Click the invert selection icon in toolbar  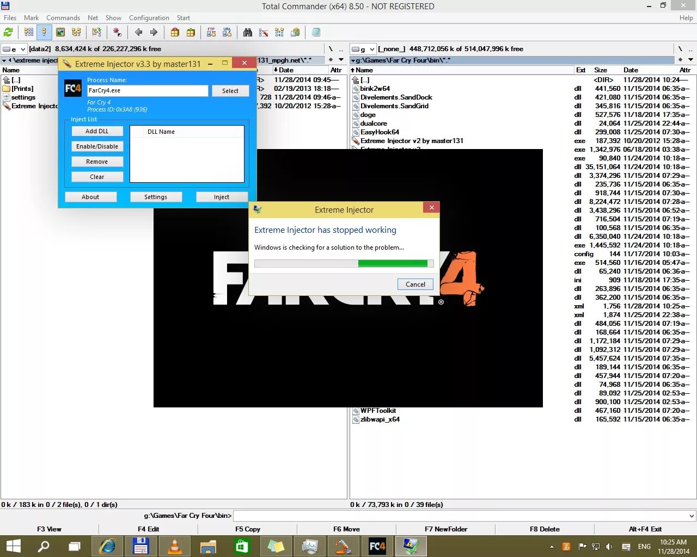click(96, 33)
